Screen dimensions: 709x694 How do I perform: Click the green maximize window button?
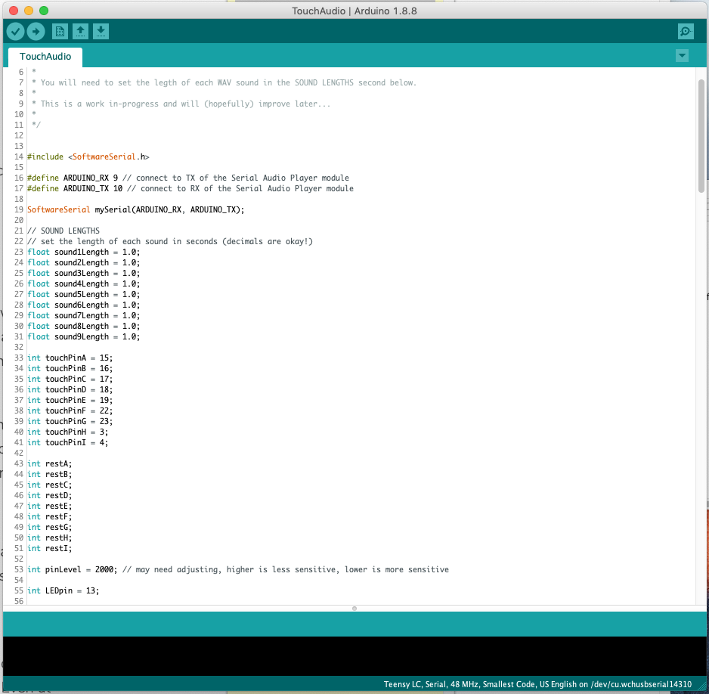click(44, 11)
